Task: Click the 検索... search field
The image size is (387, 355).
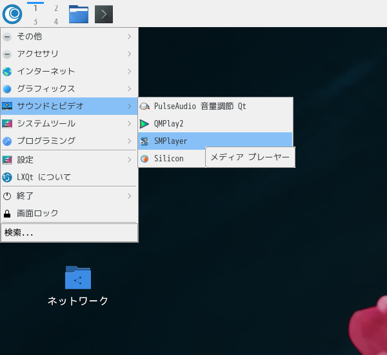Action: [x=70, y=233]
